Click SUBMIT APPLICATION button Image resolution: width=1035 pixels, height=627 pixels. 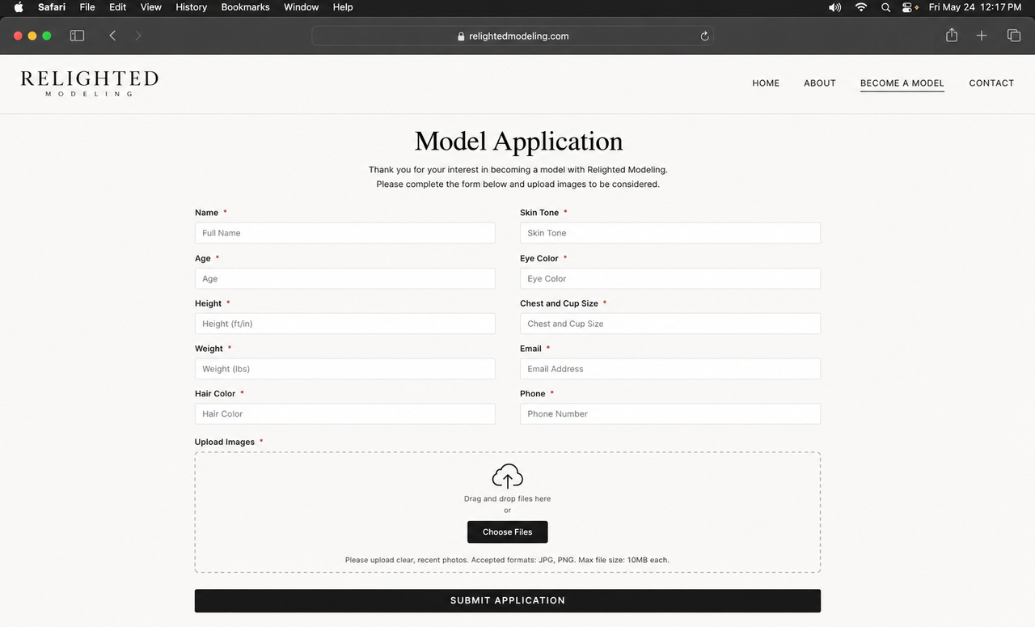tap(508, 600)
